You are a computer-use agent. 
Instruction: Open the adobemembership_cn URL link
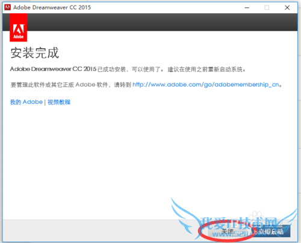206,85
